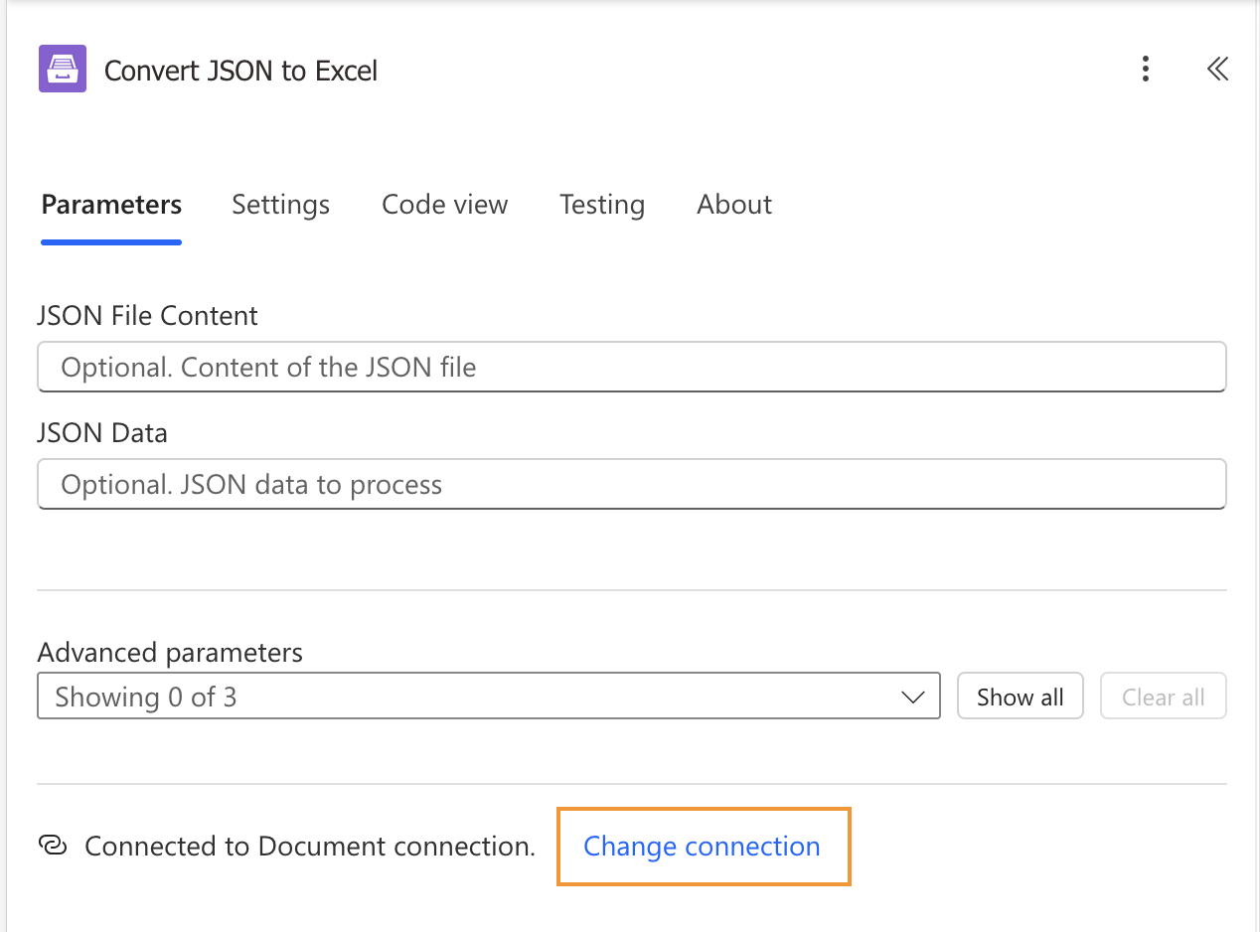1260x932 pixels.
Task: Click the Convert JSON to Excel action icon
Action: (x=61, y=69)
